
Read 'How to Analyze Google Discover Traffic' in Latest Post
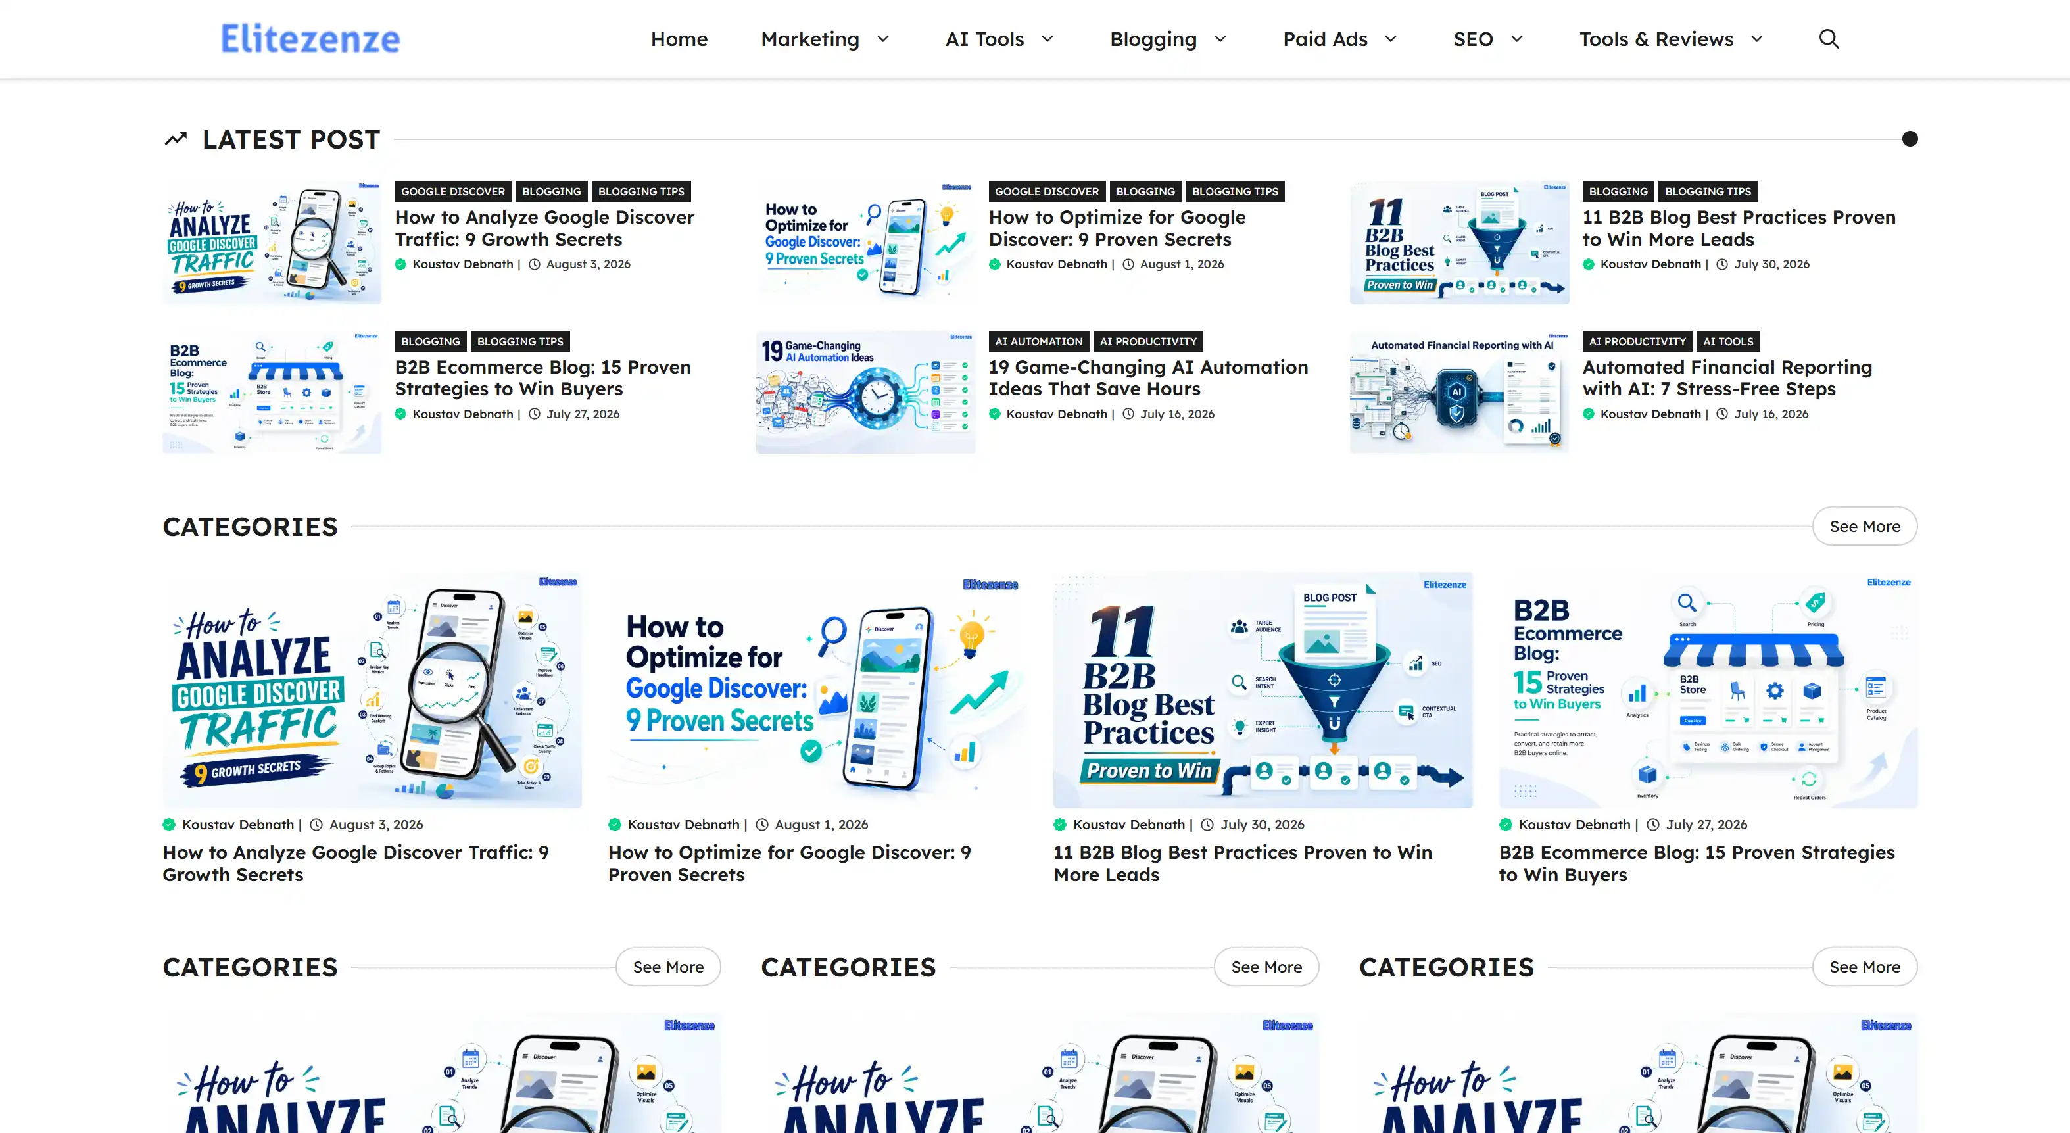(544, 228)
